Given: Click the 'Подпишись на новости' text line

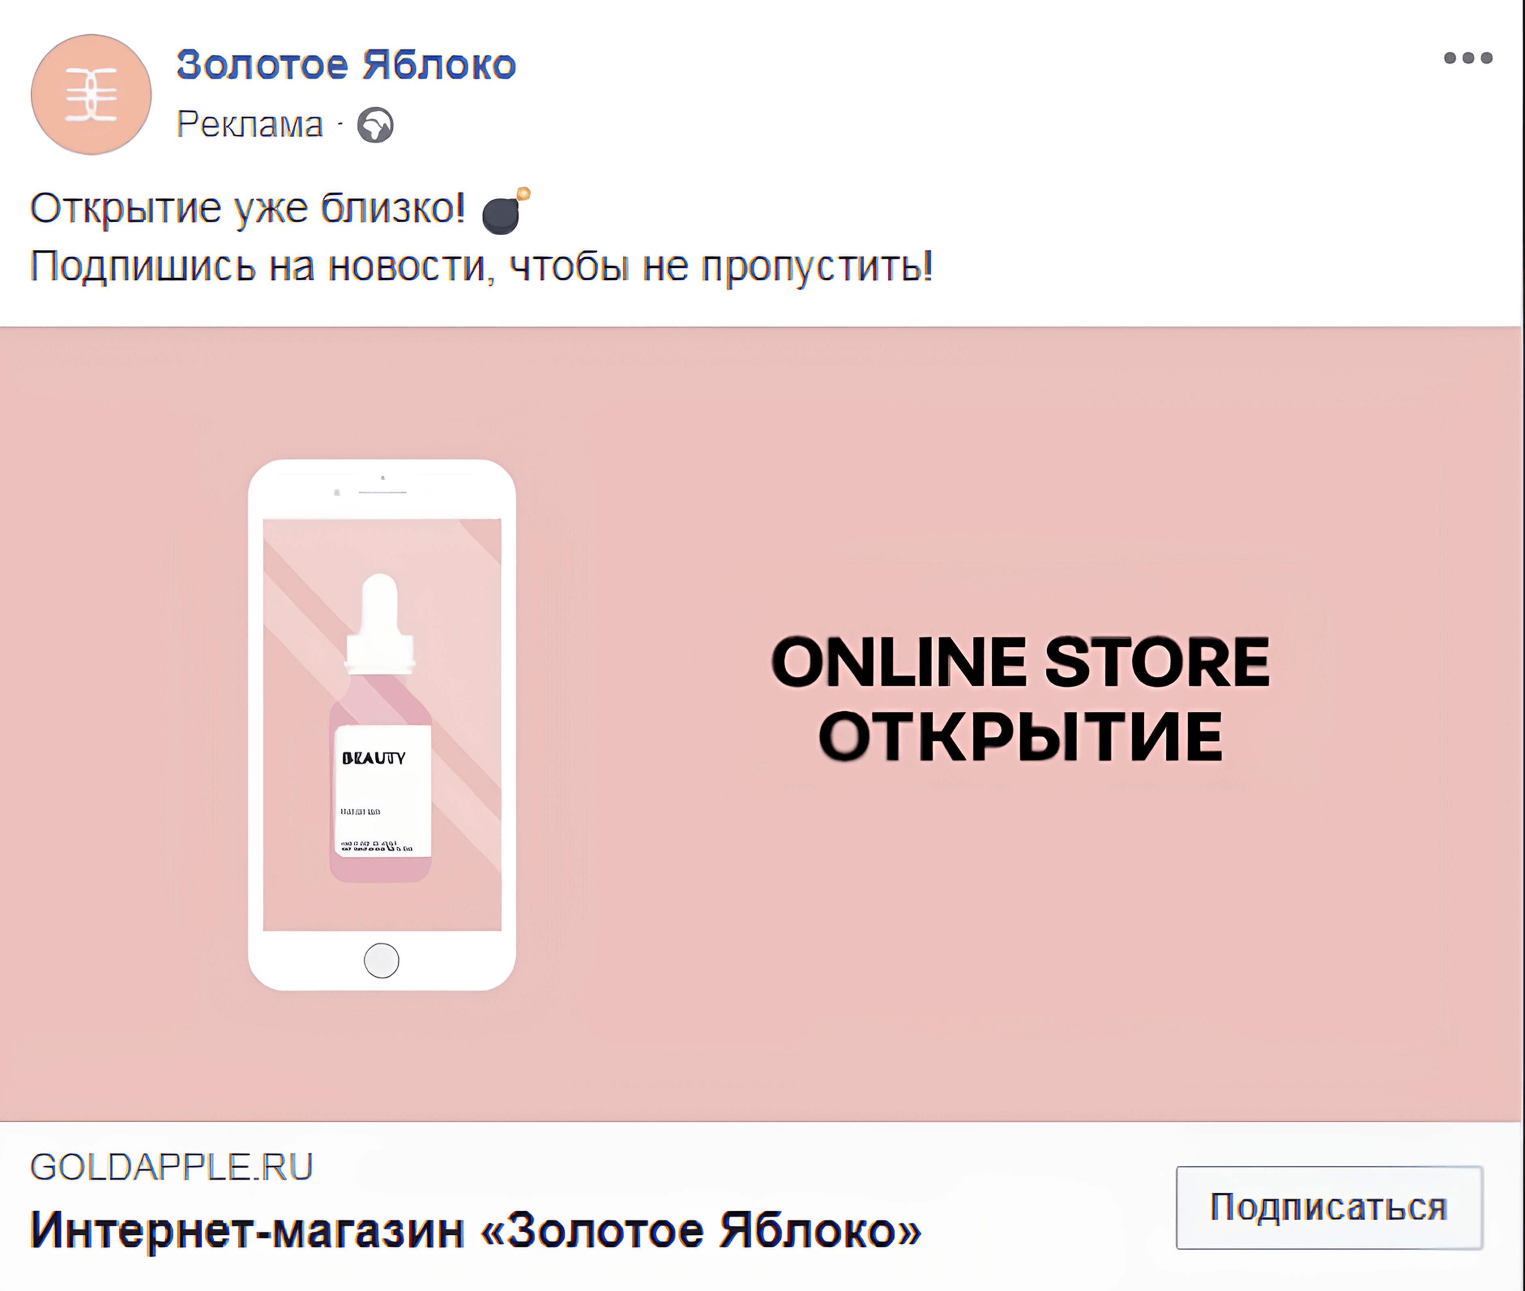Looking at the screenshot, I should pyautogui.click(x=481, y=266).
